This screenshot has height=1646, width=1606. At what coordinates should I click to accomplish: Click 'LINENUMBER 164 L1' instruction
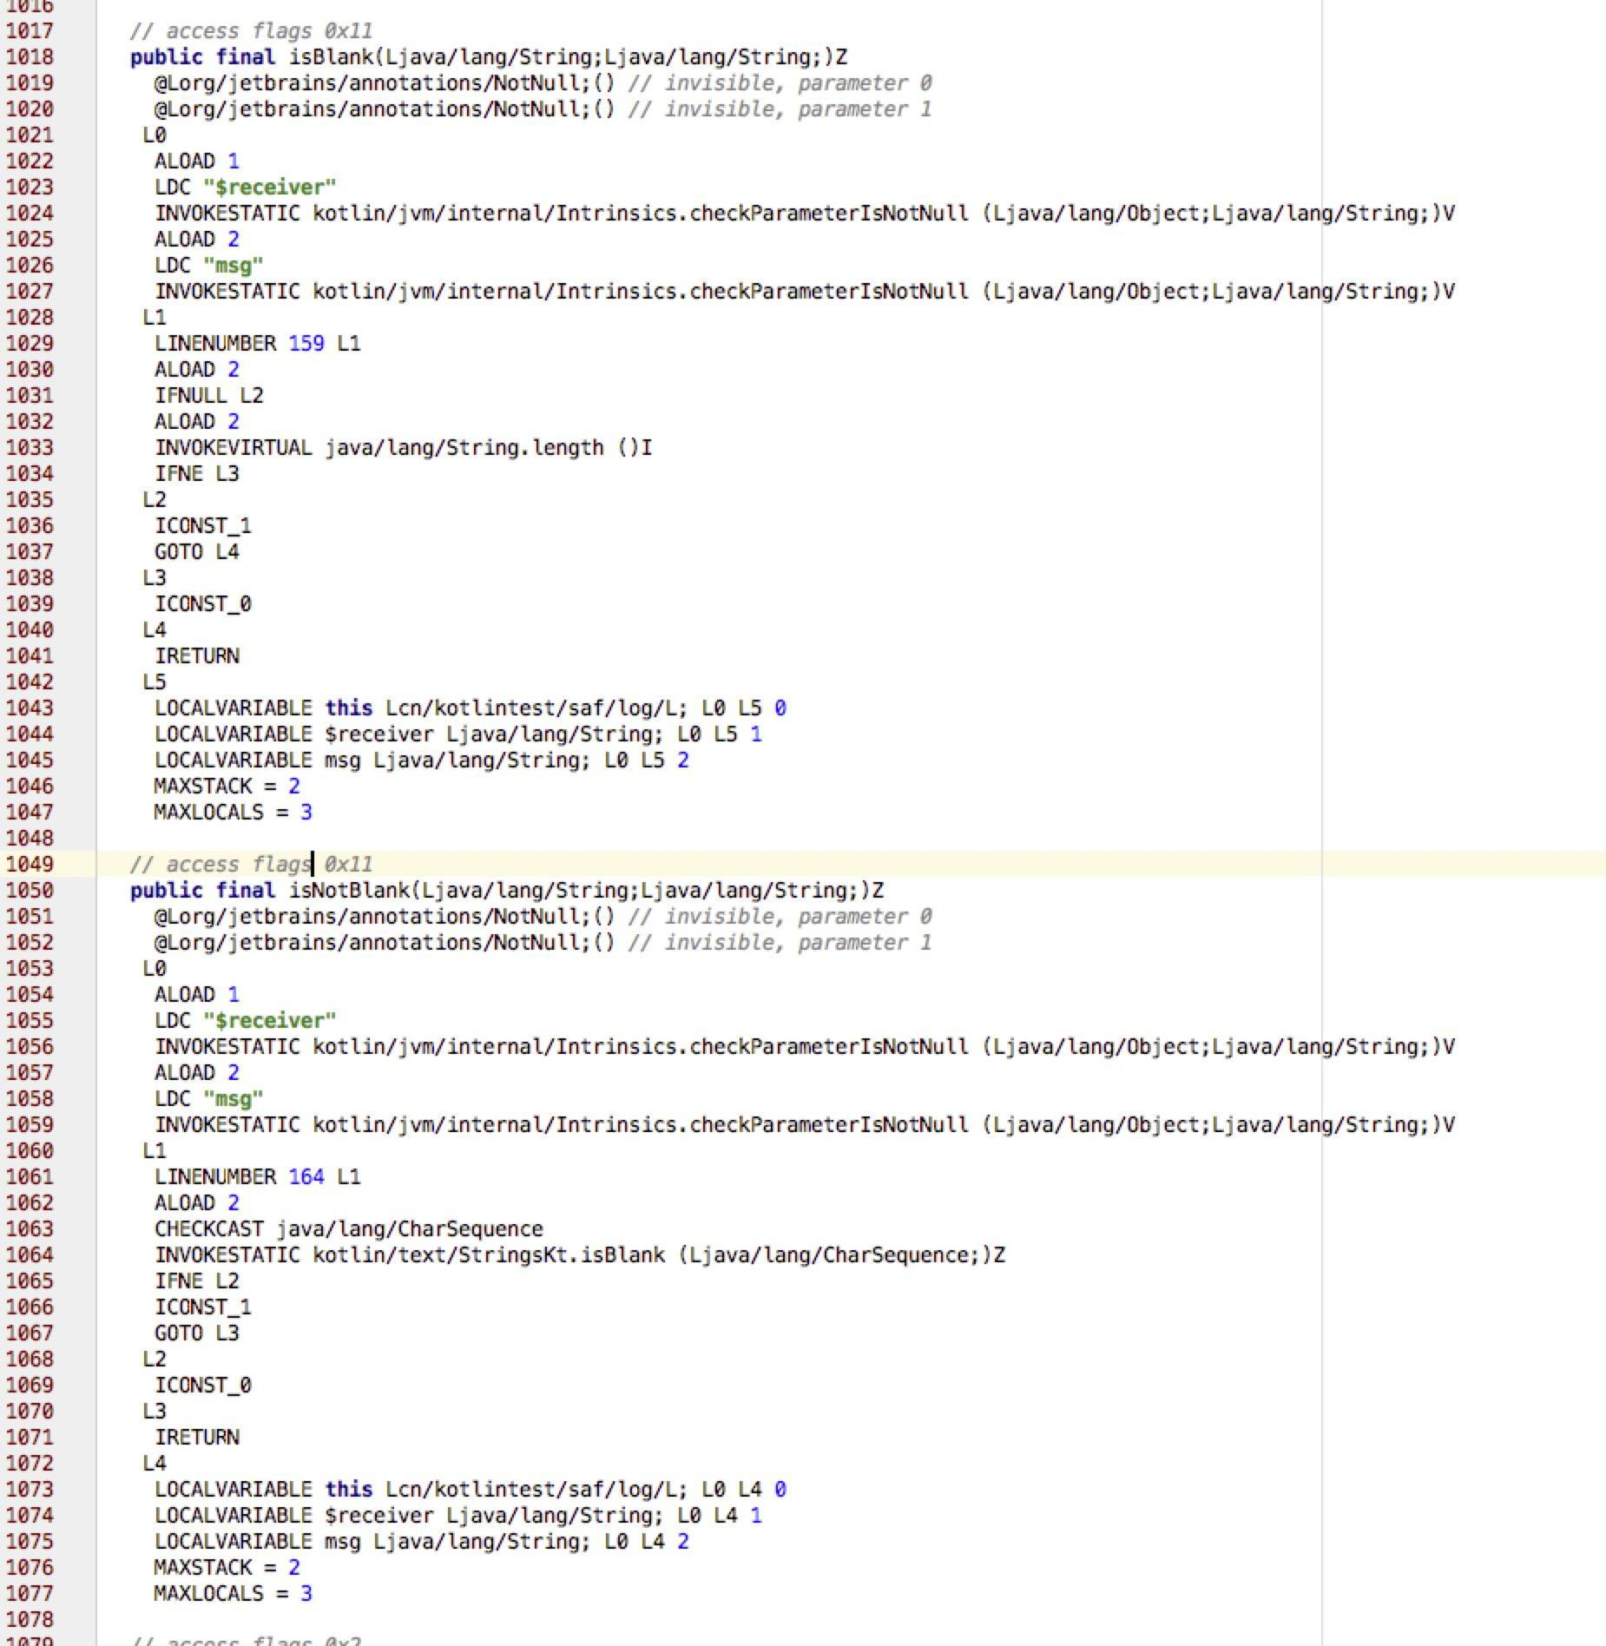coord(258,1177)
